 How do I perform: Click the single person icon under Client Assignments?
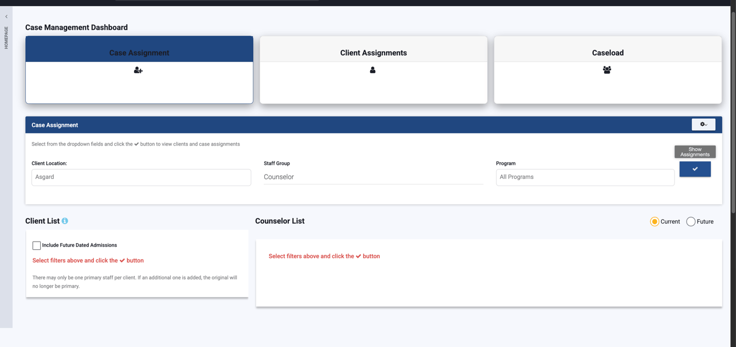pyautogui.click(x=373, y=70)
